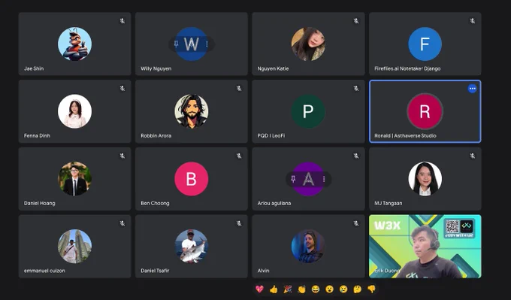The width and height of the screenshot is (511, 300).
Task: Select Robbin Arora's illustrated avatar
Action: (x=192, y=111)
